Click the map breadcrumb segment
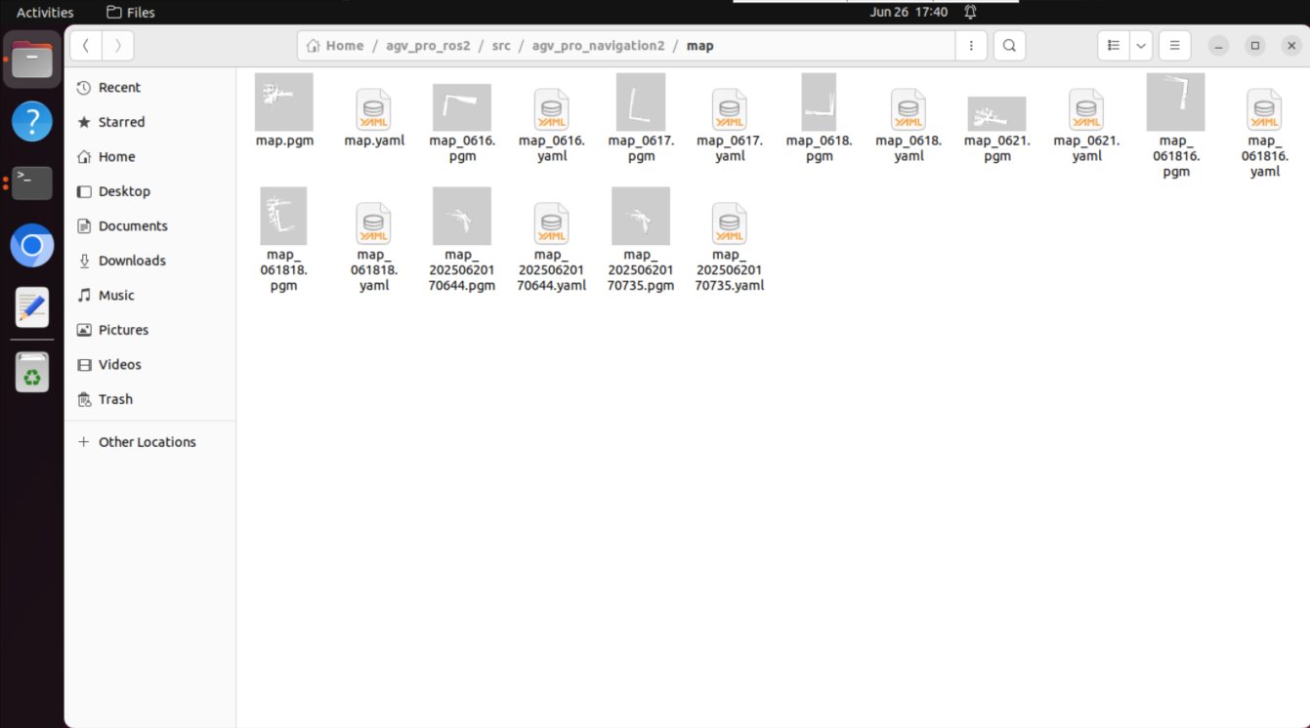The image size is (1310, 728). (700, 46)
